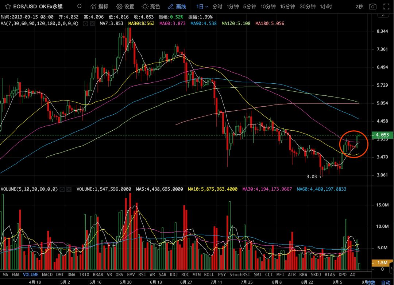Open the 设置 settings gear

(x=125, y=7)
